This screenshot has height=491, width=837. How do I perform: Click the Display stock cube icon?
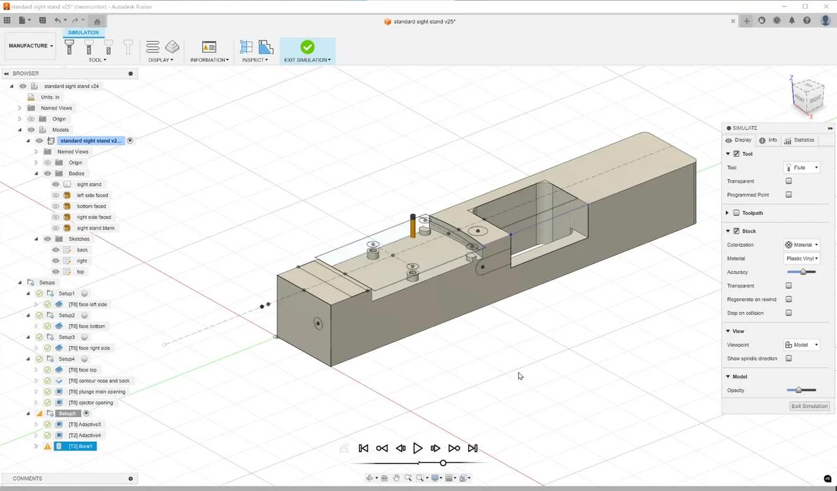(173, 47)
